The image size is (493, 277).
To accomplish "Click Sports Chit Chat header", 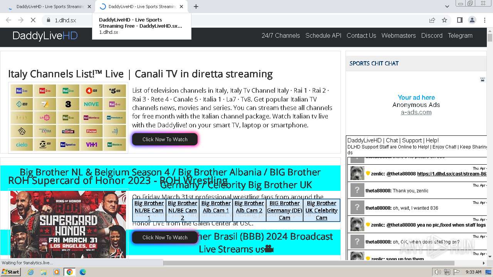I will pos(374,63).
